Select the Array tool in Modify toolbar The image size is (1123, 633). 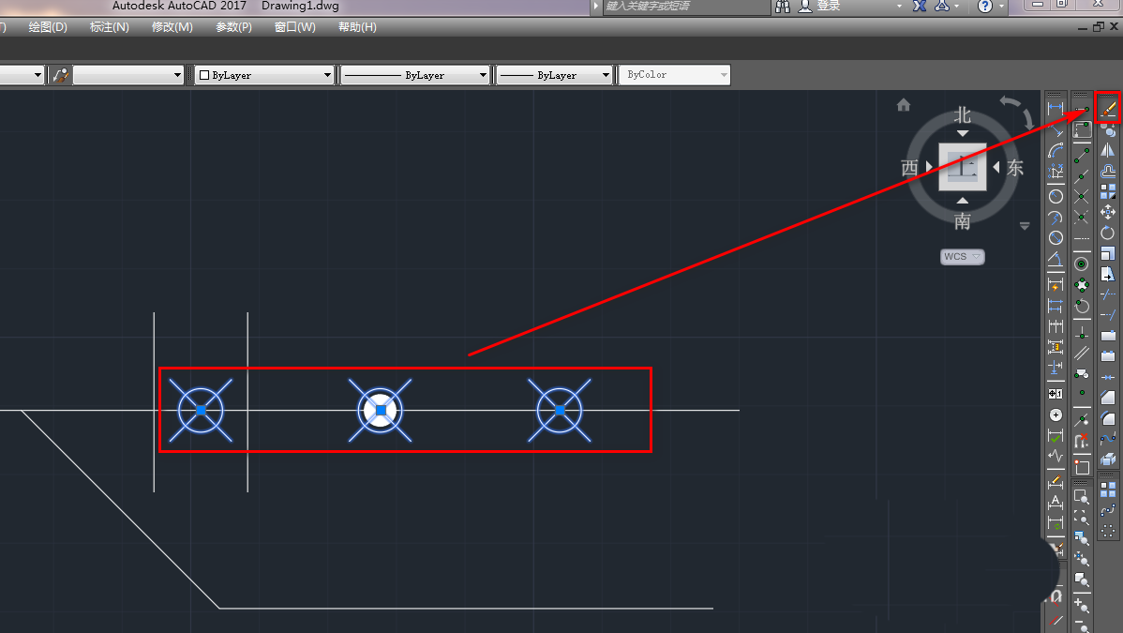pyautogui.click(x=1108, y=191)
